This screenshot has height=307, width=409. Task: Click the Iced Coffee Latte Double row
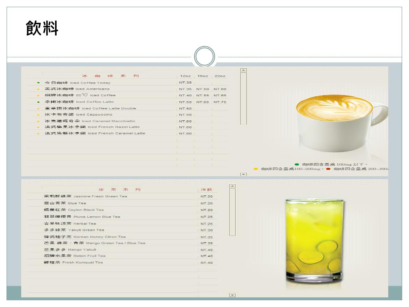128,108
